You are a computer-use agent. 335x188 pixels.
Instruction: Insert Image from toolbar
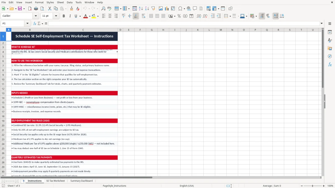[161, 9]
